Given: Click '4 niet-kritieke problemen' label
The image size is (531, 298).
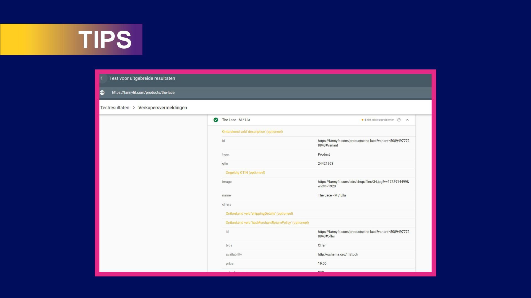Looking at the screenshot, I should (379, 120).
